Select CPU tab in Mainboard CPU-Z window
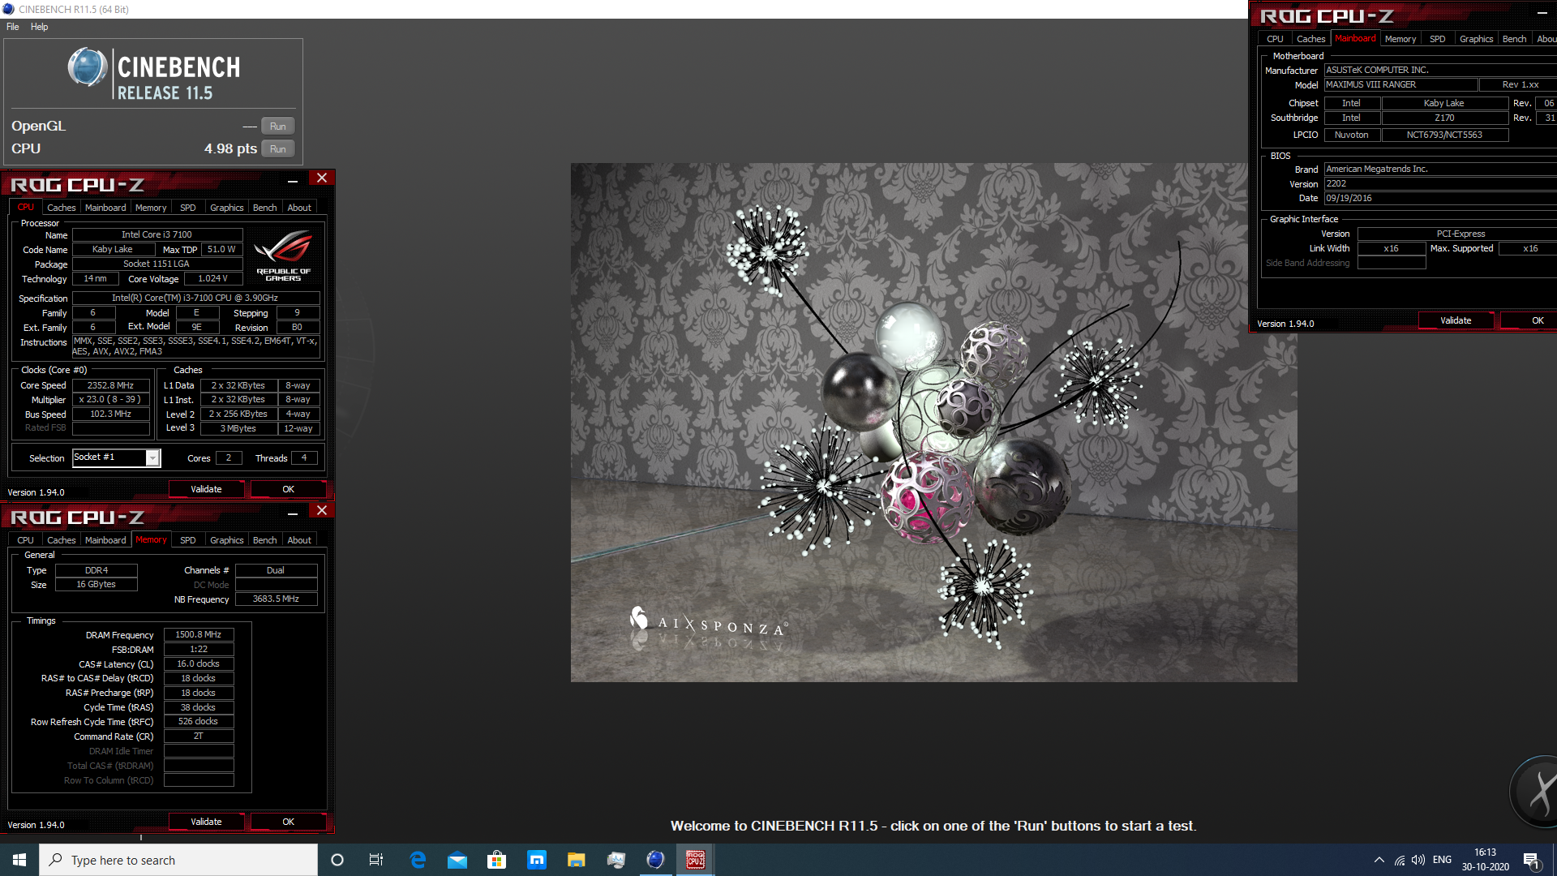The height and width of the screenshot is (876, 1557). [1275, 39]
